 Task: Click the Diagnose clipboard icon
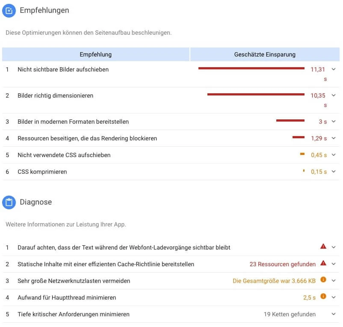(9, 202)
